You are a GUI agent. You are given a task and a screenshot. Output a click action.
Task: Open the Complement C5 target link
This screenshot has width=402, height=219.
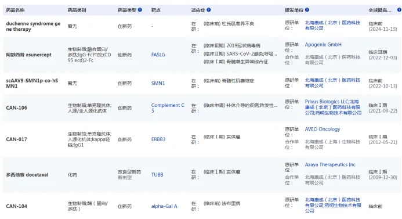[x=168, y=108]
